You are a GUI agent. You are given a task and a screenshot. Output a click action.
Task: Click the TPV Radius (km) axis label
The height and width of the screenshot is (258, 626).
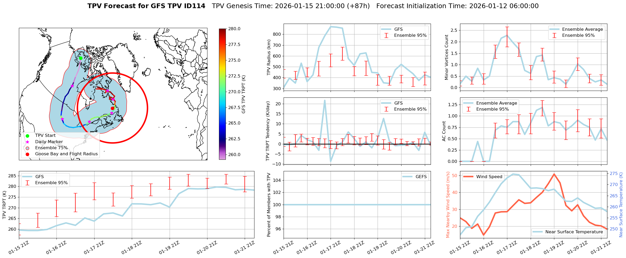[x=269, y=57]
